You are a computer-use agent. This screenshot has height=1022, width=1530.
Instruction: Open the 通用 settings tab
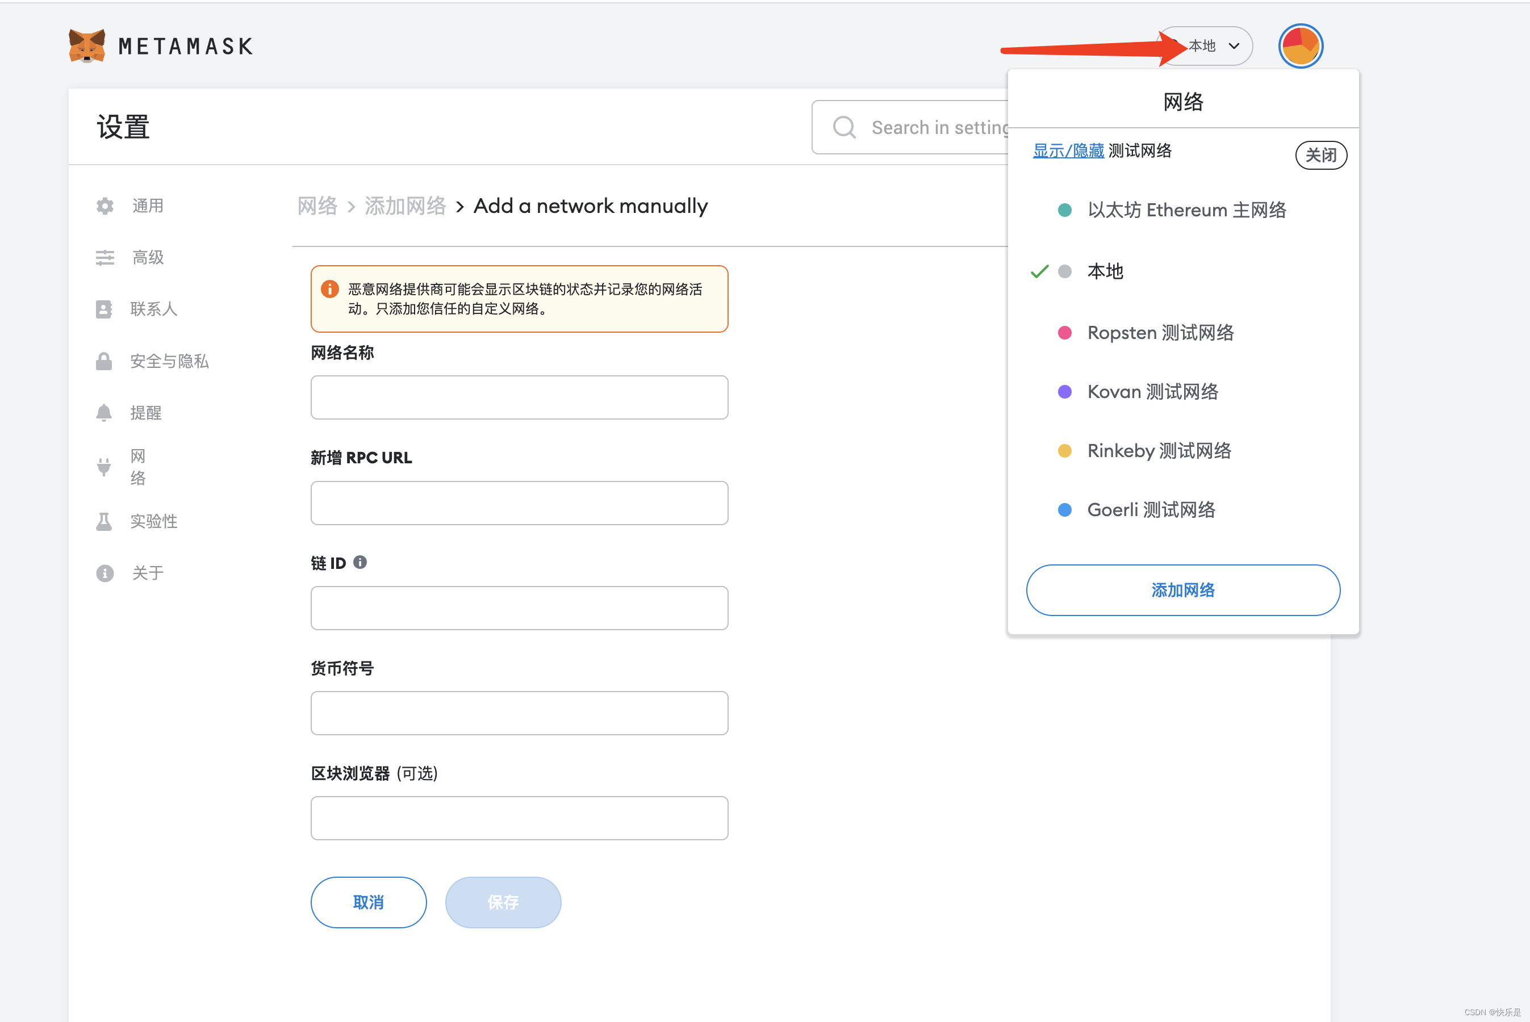pyautogui.click(x=148, y=206)
